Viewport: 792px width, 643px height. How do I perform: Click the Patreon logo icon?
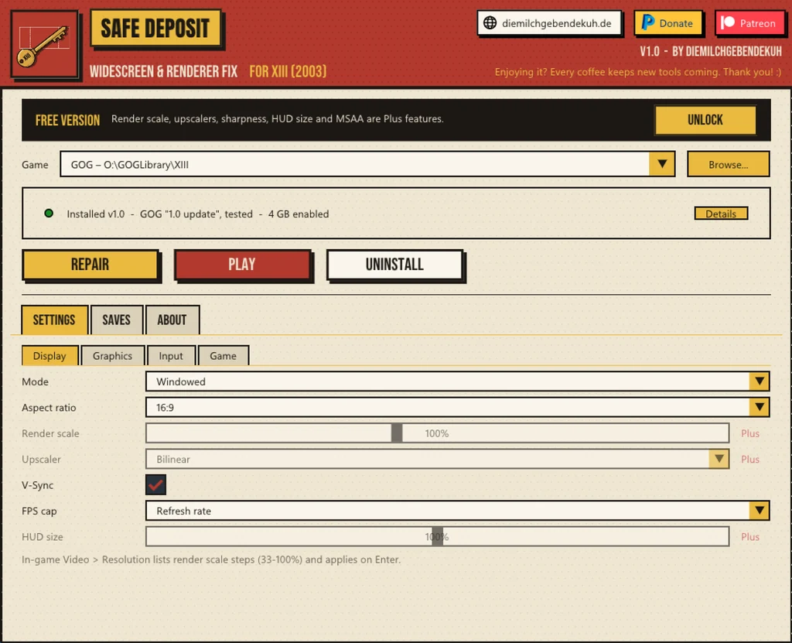728,22
